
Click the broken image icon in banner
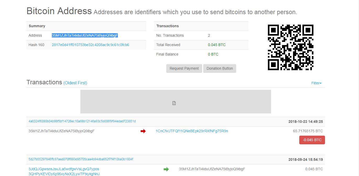coord(174,103)
